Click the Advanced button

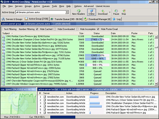point(89,6)
